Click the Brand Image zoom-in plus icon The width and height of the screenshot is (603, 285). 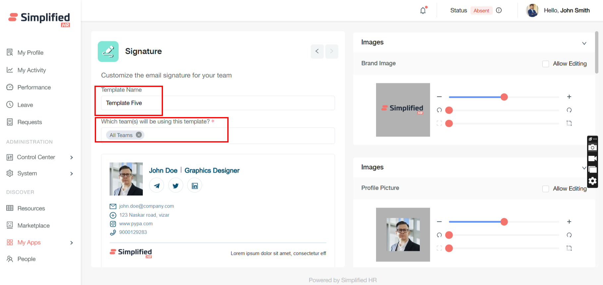[569, 97]
